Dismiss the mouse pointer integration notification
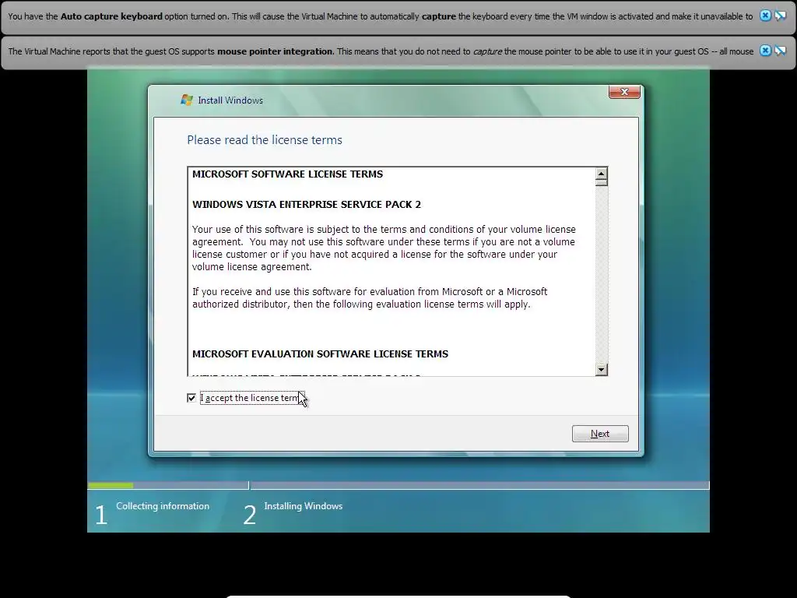The width and height of the screenshot is (797, 598). [x=765, y=51]
